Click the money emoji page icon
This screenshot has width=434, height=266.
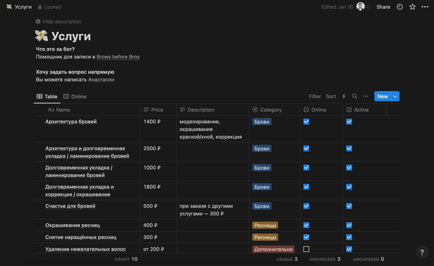(x=41, y=36)
